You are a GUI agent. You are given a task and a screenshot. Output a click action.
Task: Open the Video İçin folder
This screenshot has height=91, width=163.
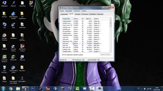[22, 25]
